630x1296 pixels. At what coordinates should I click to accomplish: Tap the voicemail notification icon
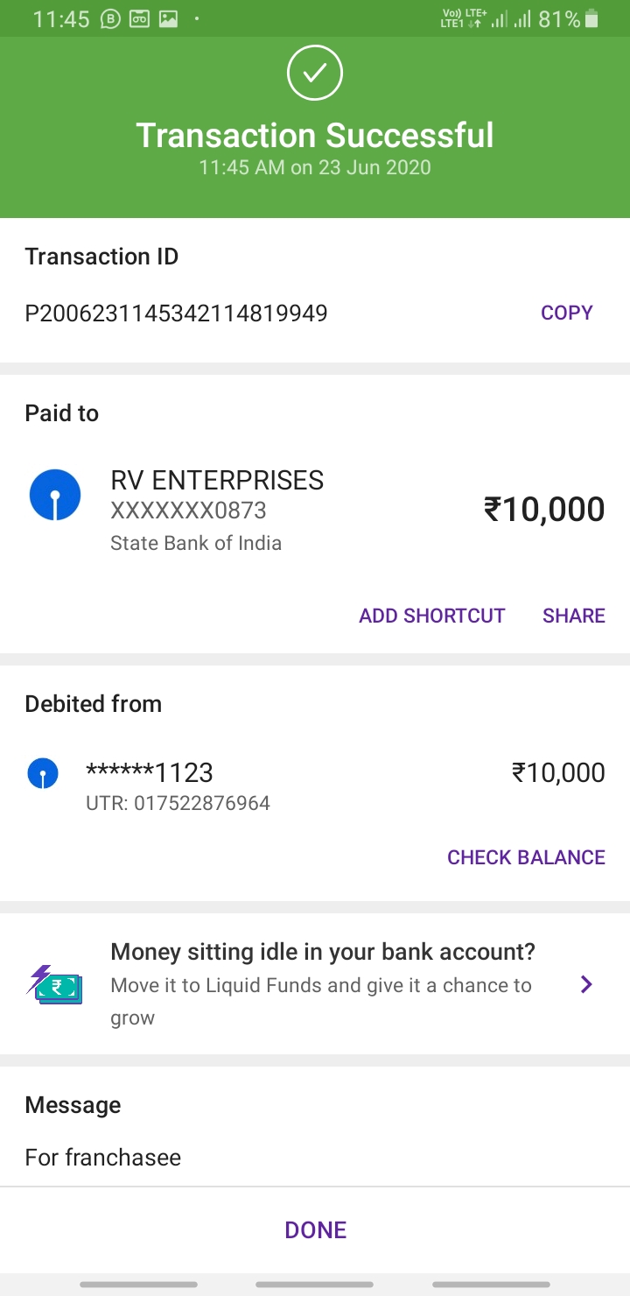(x=139, y=19)
